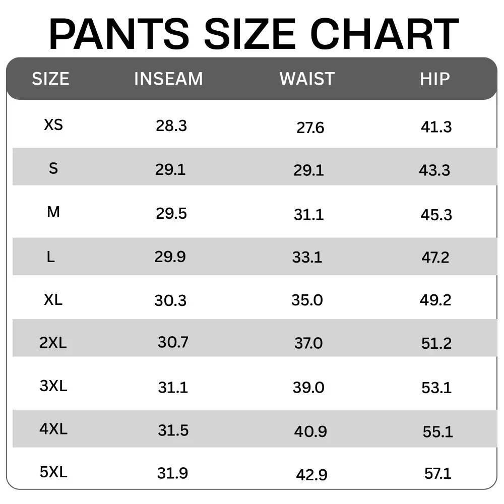Image resolution: width=504 pixels, height=504 pixels.
Task: Select the M size label
Action: 53,212
